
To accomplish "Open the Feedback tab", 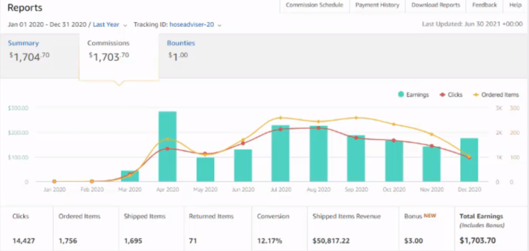I will (485, 5).
